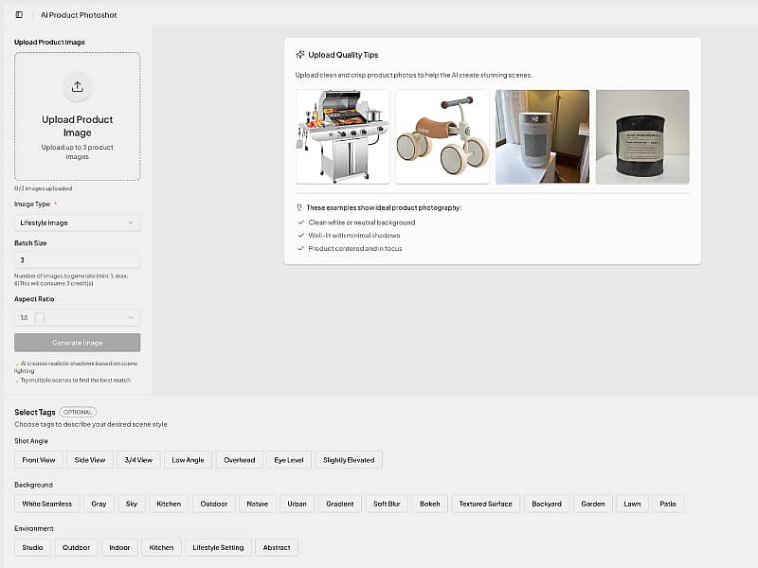This screenshot has height=568, width=758.
Task: Toggle the Front View shot angle tag
Action: tap(38, 459)
